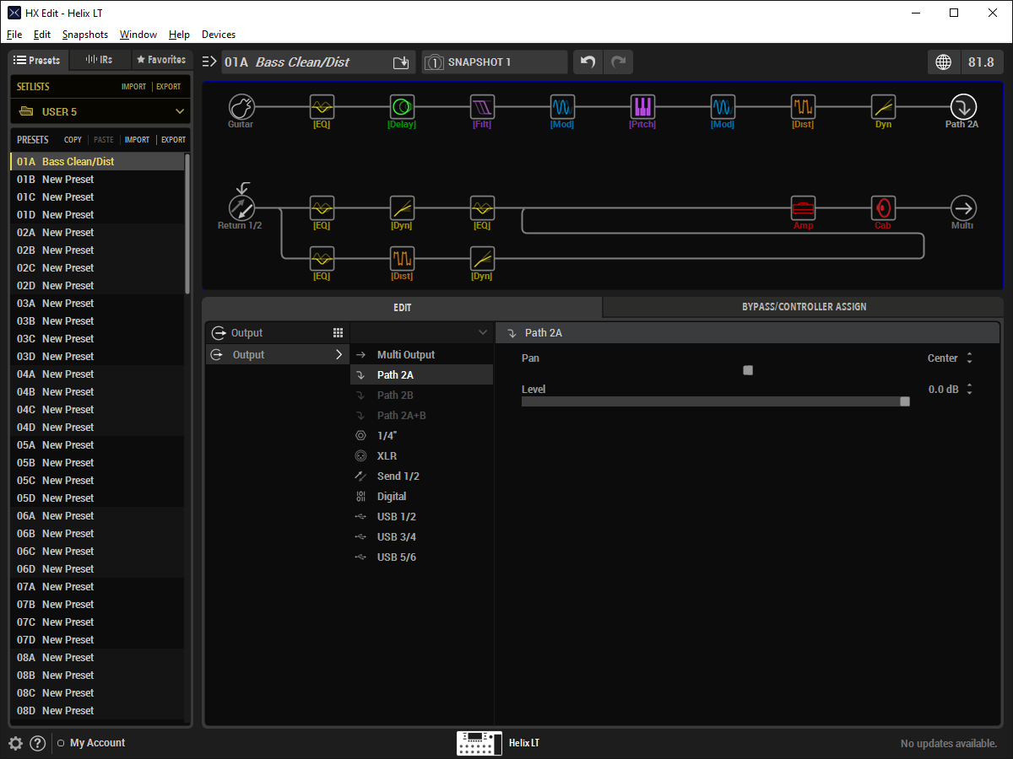Select the purple Filt block
This screenshot has width=1013, height=759.
(x=482, y=106)
